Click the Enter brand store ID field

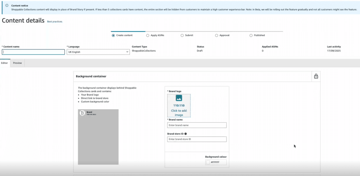coord(197,139)
